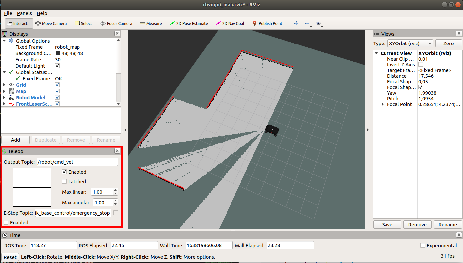Toggle the Grid display checkbox
463x263 pixels.
point(57,85)
